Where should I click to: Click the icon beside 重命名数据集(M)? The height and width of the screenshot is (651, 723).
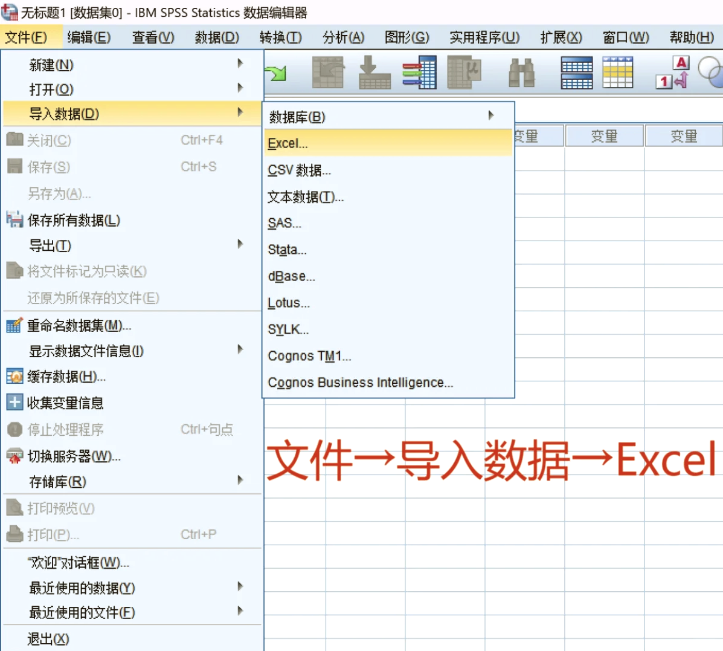pyautogui.click(x=14, y=325)
